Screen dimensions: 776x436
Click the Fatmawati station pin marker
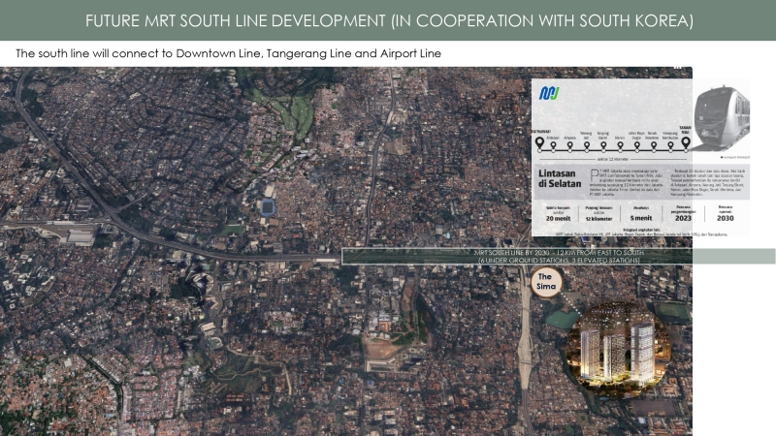click(x=539, y=143)
